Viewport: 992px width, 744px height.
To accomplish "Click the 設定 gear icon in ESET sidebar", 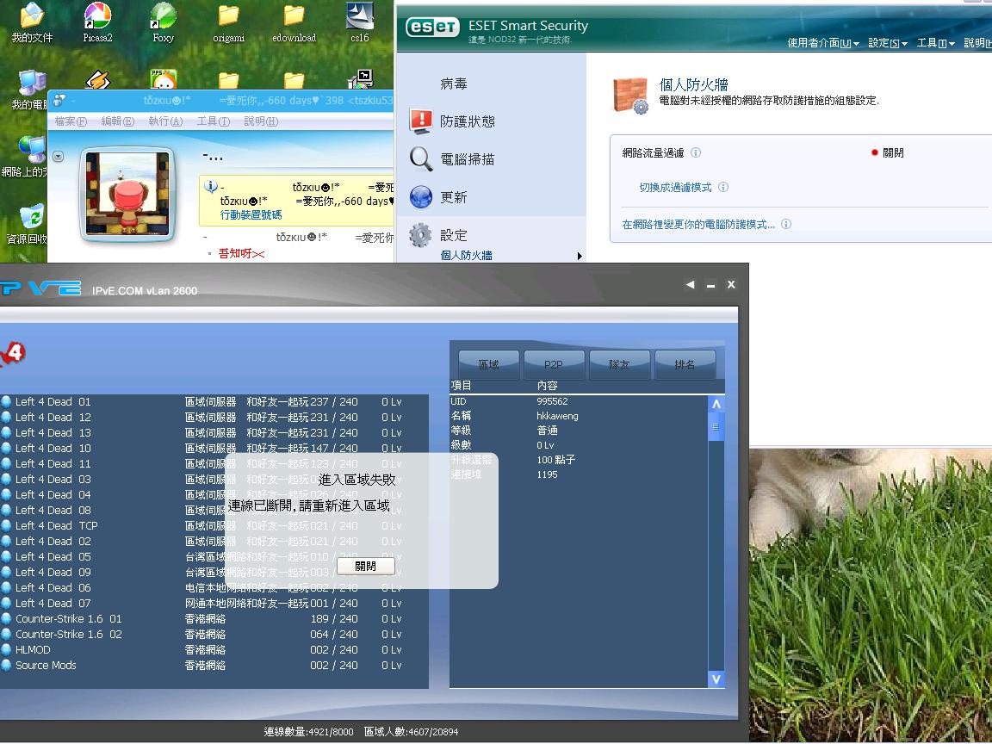I will 420,235.
